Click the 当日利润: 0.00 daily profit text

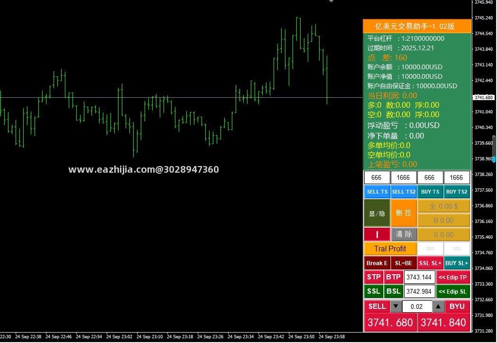click(x=392, y=96)
